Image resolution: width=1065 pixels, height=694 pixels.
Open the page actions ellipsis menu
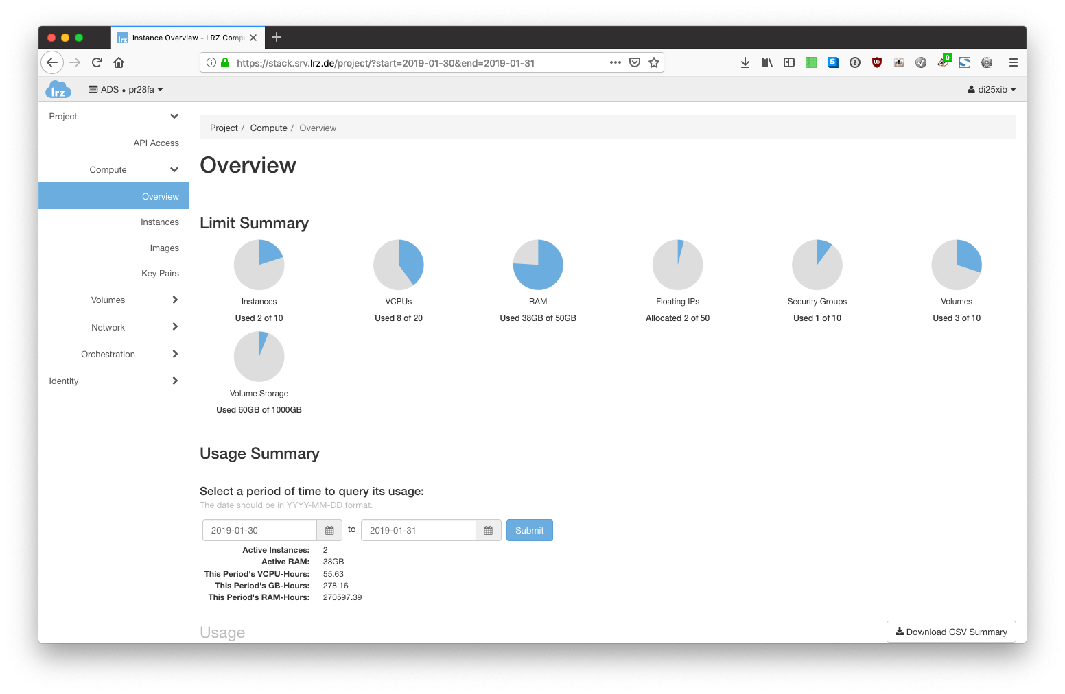click(x=616, y=62)
